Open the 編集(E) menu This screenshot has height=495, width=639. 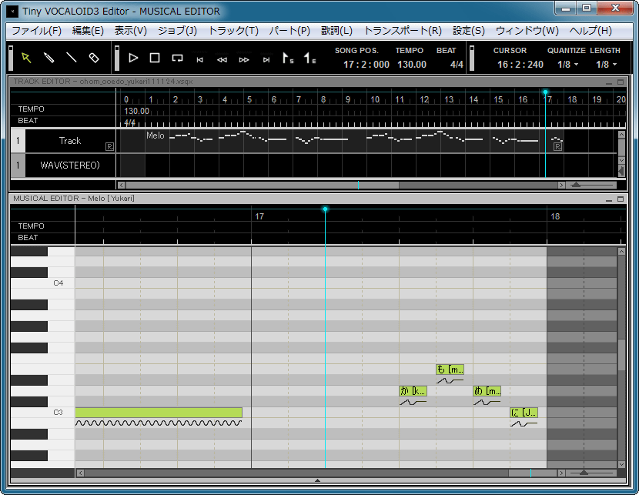[x=88, y=31]
